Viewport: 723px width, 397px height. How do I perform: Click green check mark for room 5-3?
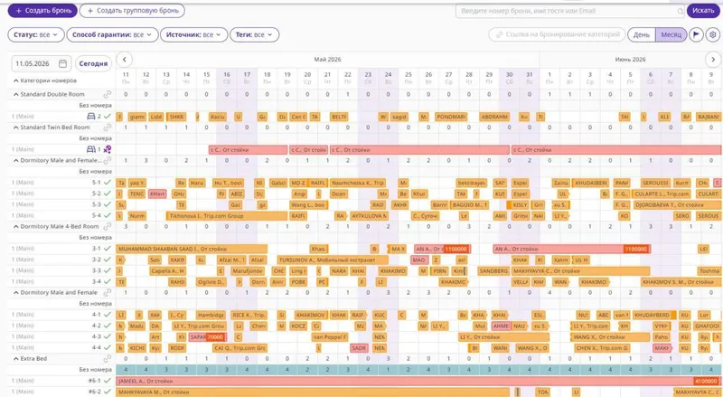[108, 204]
